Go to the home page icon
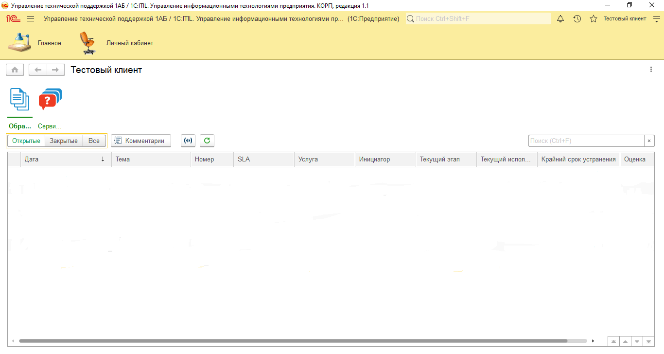This screenshot has width=664, height=354. click(15, 70)
